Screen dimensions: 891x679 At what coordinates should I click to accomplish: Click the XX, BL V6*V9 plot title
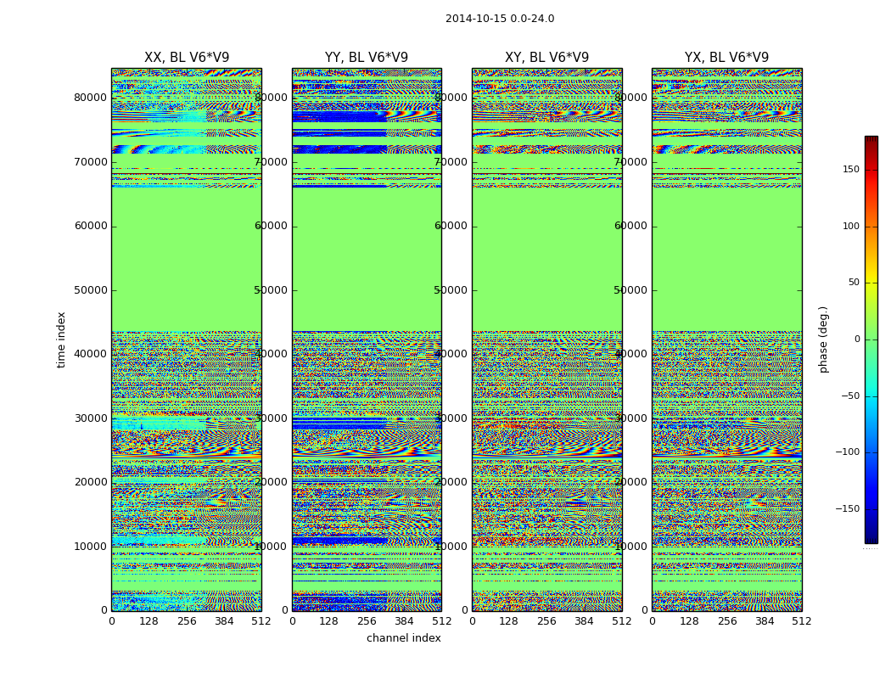pyautogui.click(x=186, y=58)
